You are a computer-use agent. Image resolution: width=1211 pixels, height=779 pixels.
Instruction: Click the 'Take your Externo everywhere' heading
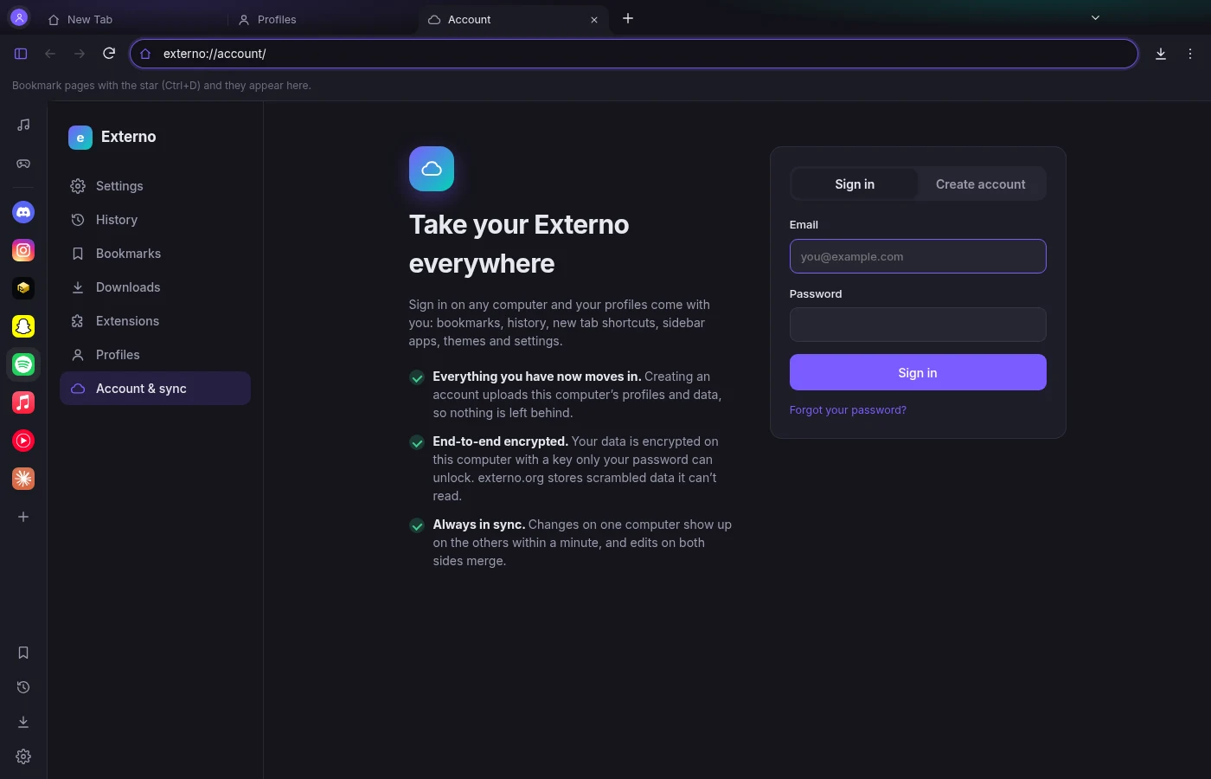click(x=519, y=244)
